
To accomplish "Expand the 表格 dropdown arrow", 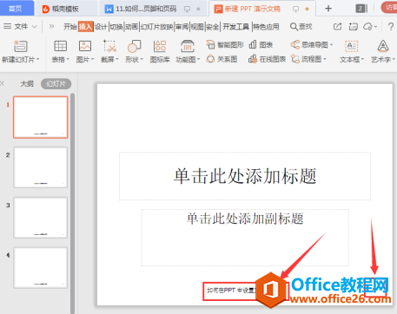I will 68,60.
